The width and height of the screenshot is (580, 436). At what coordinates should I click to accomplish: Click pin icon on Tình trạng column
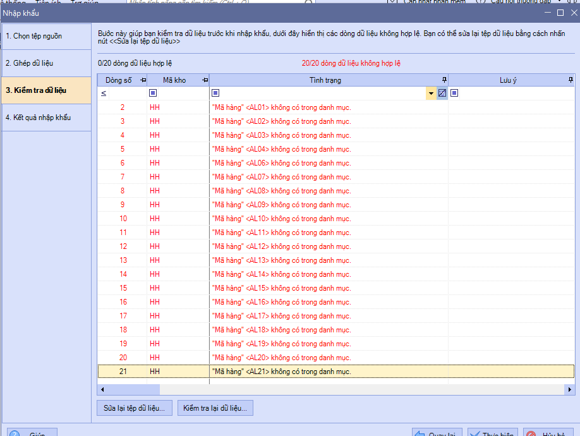pos(444,80)
